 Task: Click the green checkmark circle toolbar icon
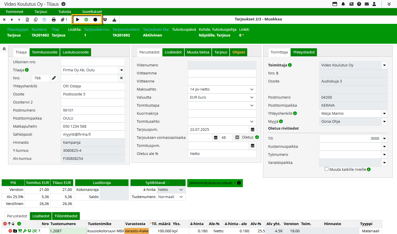[x=86, y=20]
